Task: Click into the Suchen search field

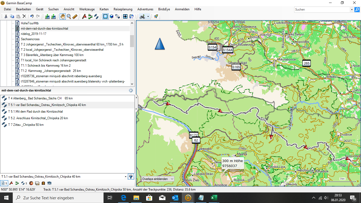Action: (x=322, y=10)
